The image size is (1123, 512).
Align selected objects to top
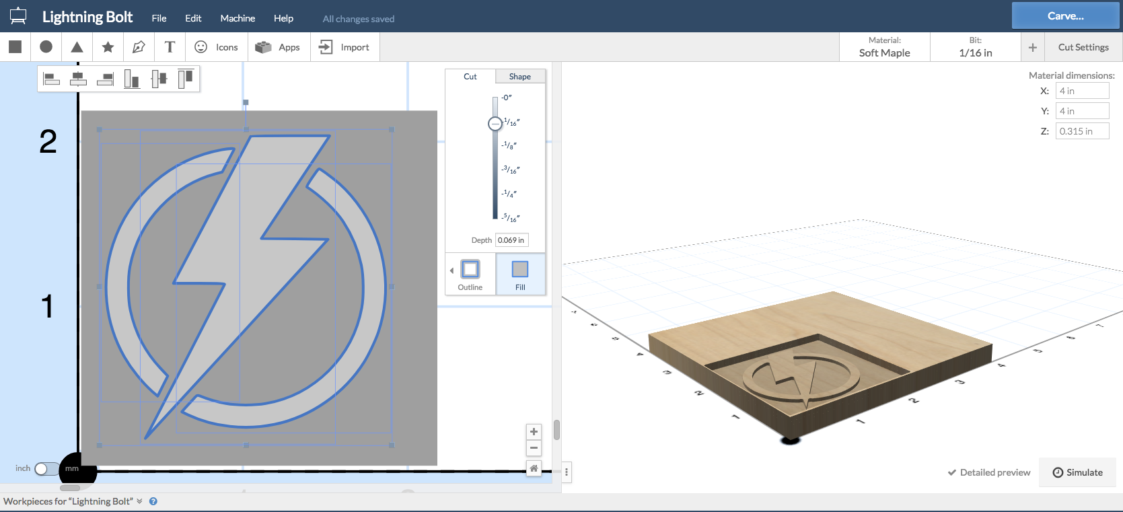(186, 79)
